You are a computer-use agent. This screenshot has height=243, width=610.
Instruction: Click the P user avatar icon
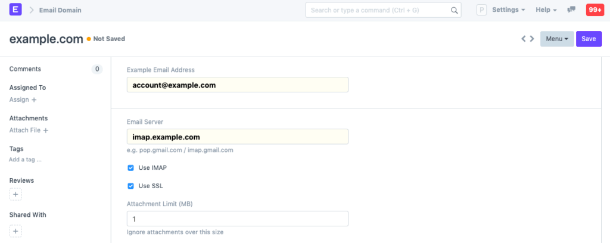point(481,10)
